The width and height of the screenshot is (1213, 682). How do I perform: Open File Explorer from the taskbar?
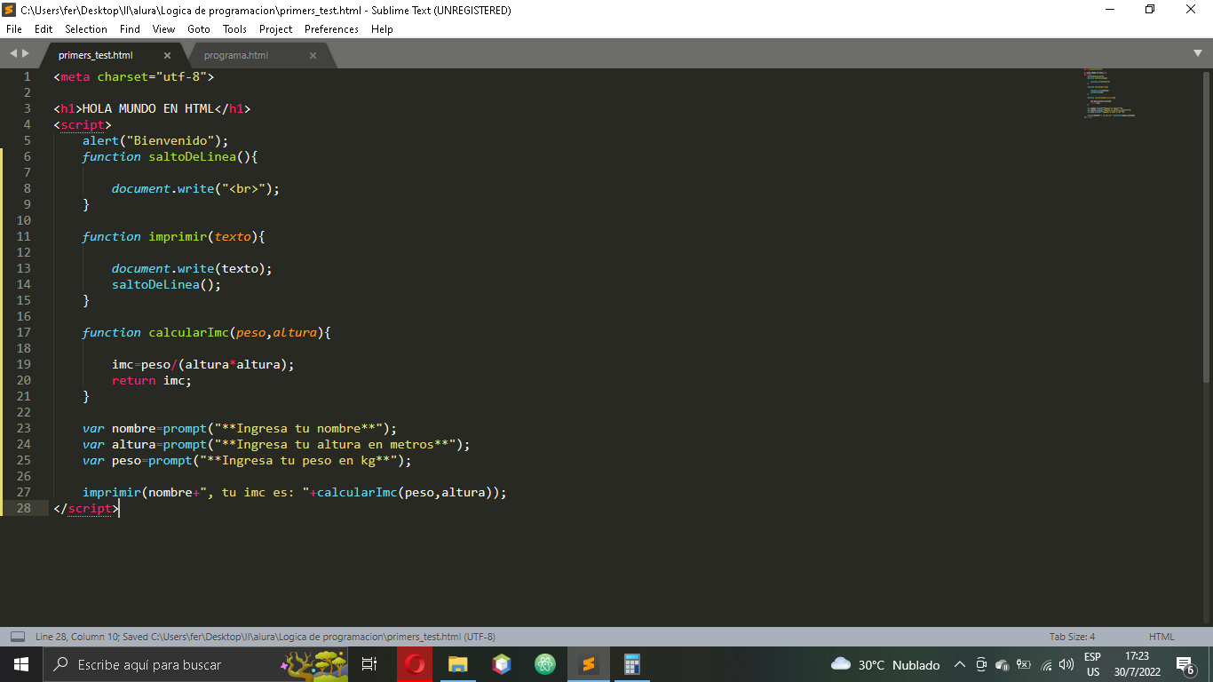coord(458,664)
